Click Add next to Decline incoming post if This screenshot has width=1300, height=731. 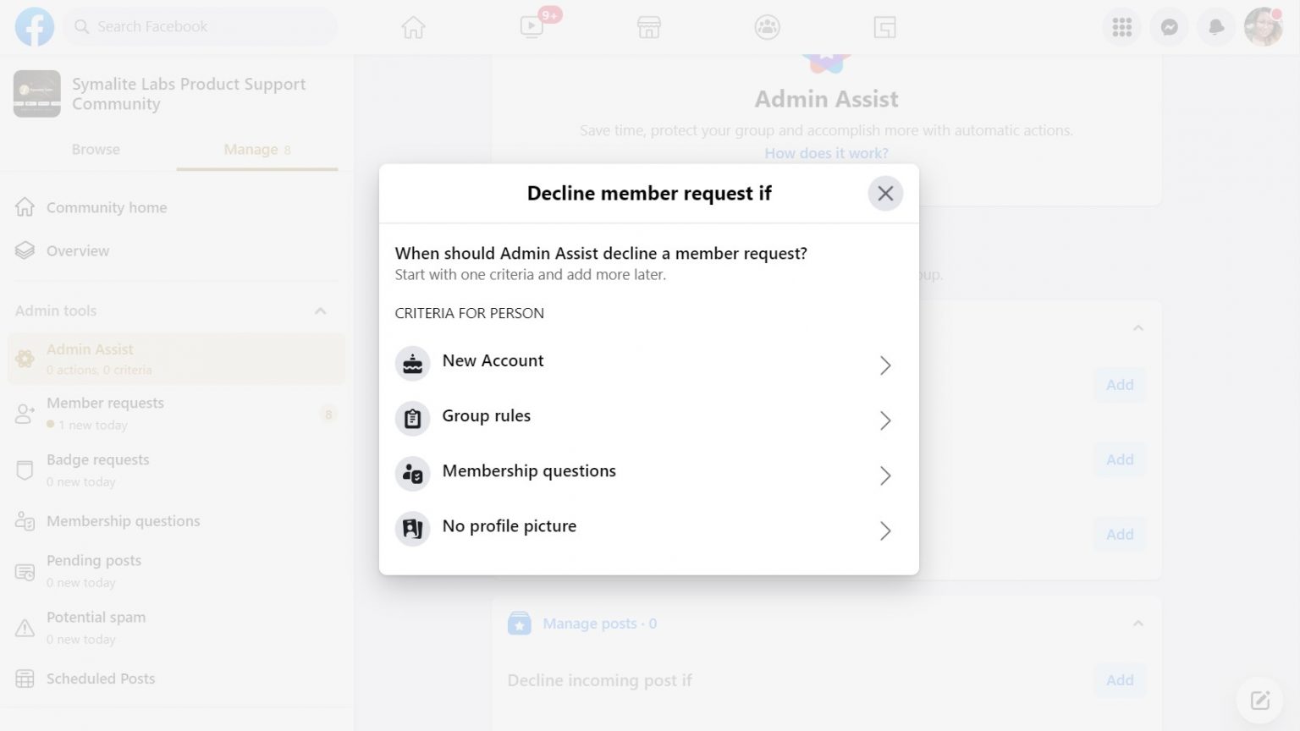(1119, 679)
